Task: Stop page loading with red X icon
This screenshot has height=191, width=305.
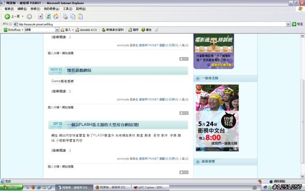Action: [x=41, y=17]
